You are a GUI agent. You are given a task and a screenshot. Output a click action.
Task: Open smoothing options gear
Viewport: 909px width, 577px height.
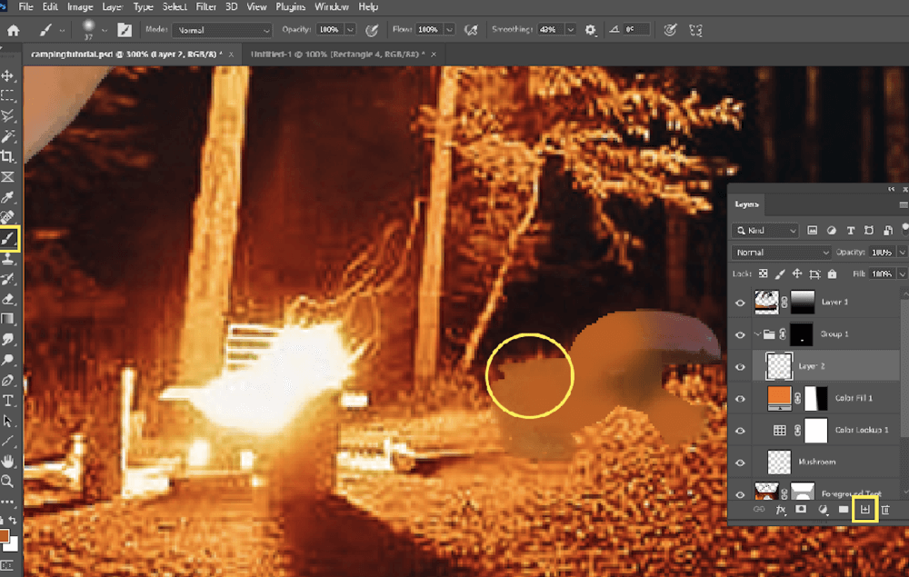click(x=590, y=30)
